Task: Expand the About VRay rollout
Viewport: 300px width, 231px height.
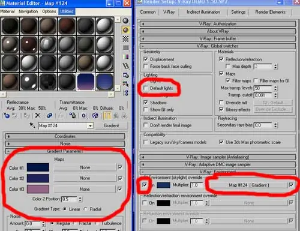Action: (x=218, y=31)
